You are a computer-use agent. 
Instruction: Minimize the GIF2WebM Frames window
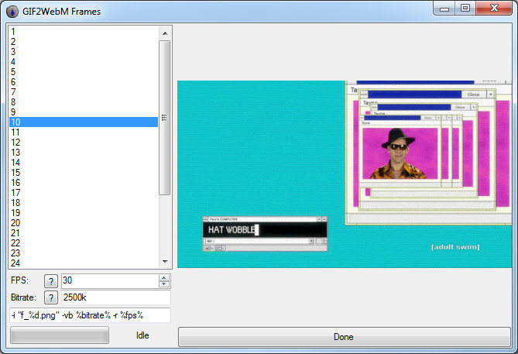tap(444, 9)
